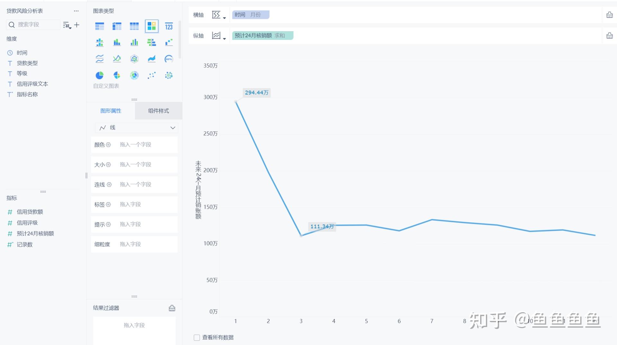Open the 提示 settings gear
617x345 pixels.
[108, 224]
